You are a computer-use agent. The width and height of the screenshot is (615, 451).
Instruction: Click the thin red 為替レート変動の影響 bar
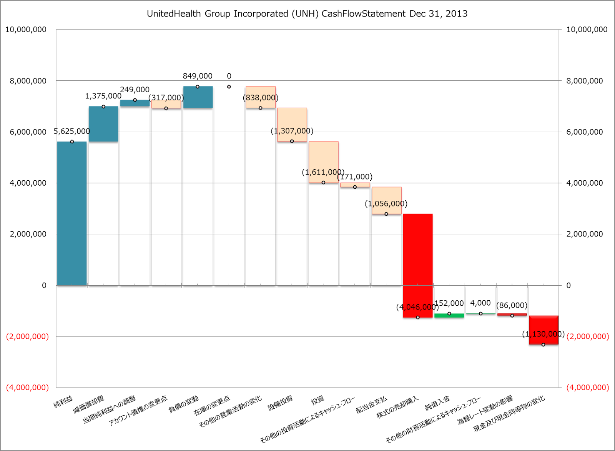(x=512, y=315)
